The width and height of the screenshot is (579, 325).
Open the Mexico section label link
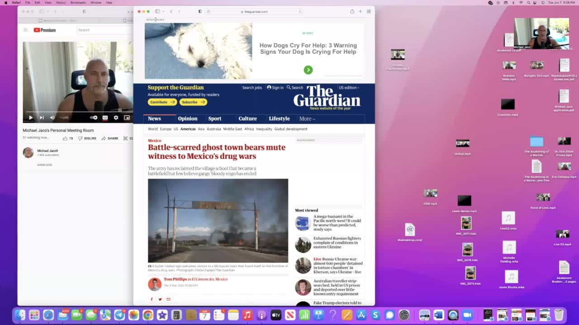pyautogui.click(x=155, y=140)
